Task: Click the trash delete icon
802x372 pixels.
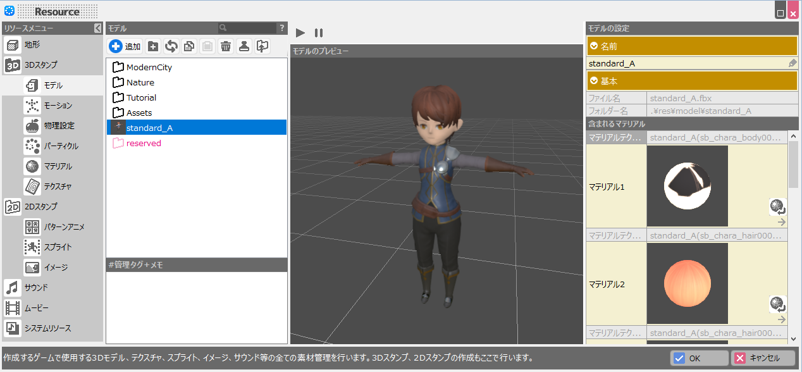Action: 225,46
